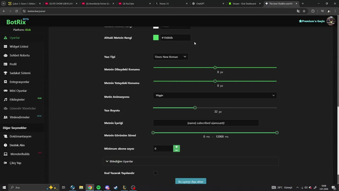Show hidden system tray icons chevron

297,188
